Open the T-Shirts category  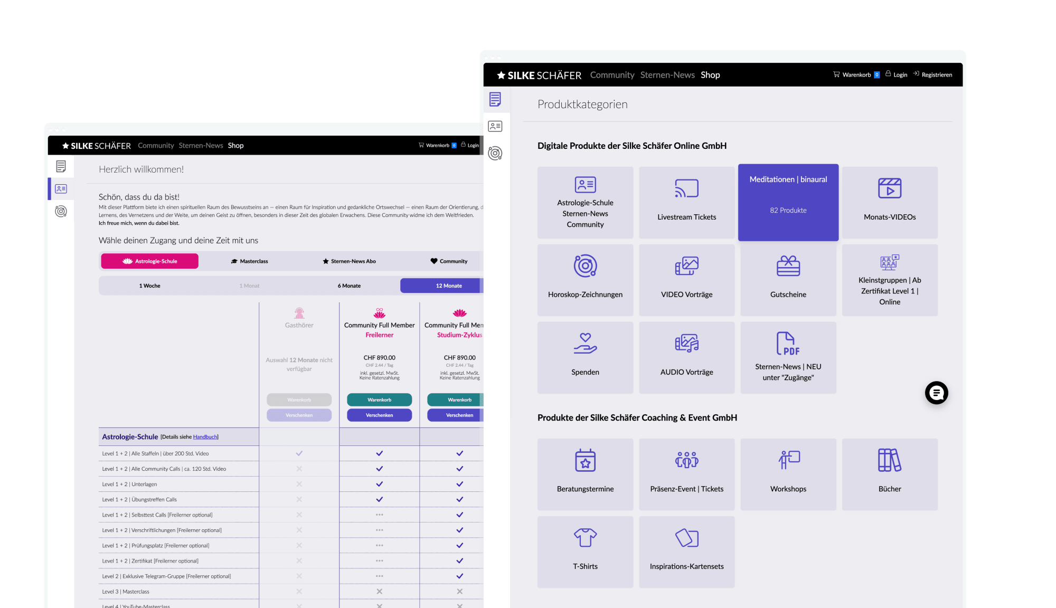click(x=585, y=552)
